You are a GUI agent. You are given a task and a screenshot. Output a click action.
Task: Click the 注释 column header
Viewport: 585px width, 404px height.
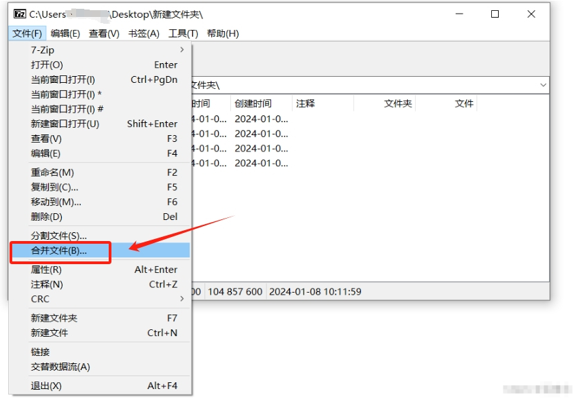click(306, 104)
